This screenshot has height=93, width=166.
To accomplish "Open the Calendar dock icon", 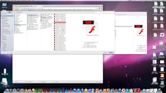I will coord(30,90).
